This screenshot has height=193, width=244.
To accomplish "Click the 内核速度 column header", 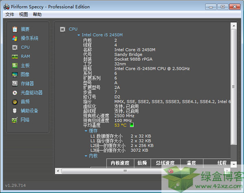I will point(120,163).
